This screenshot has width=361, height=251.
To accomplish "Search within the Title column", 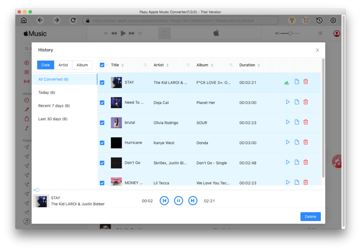I will tap(145, 65).
